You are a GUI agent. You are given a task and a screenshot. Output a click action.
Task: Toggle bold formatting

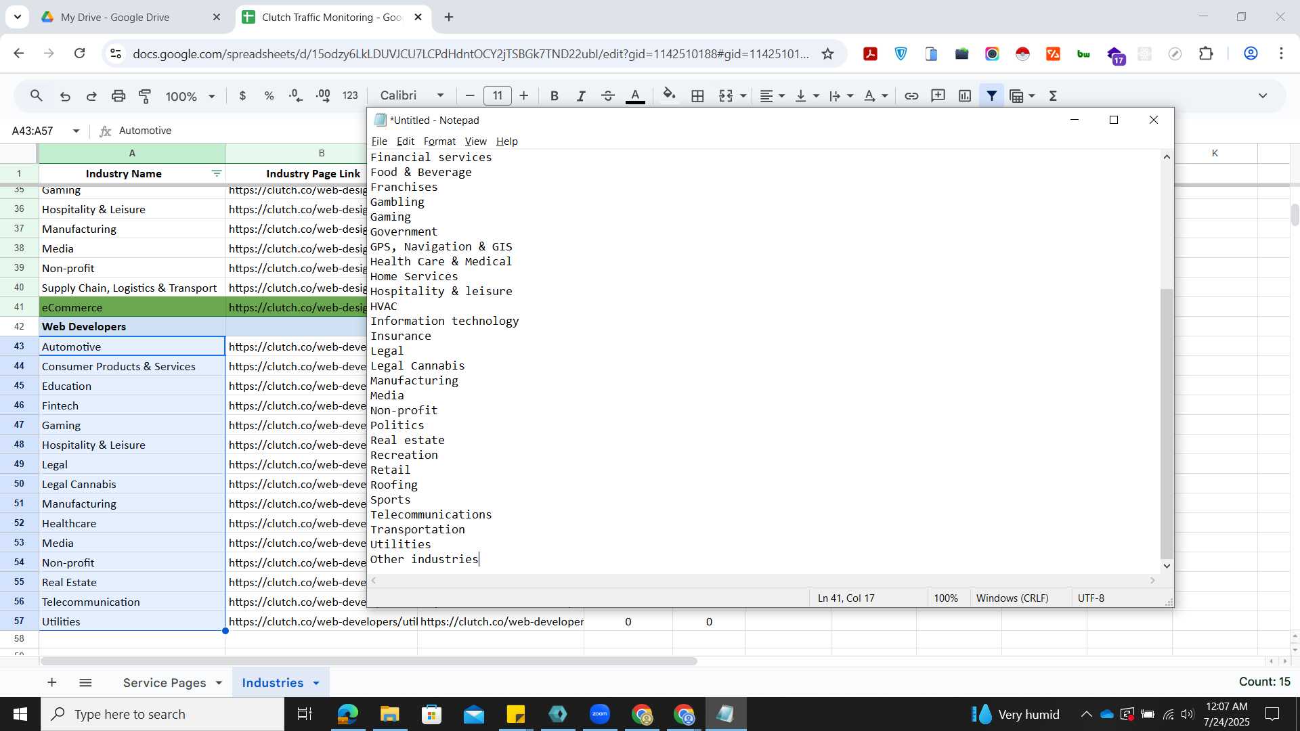click(554, 96)
